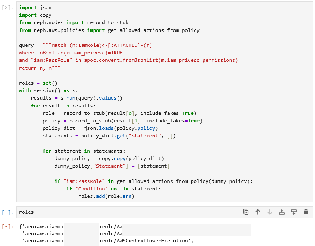Place cursor on the 'import copy' line
Image resolution: width=315 pixels, height=246 pixels.
pyautogui.click(x=35, y=15)
